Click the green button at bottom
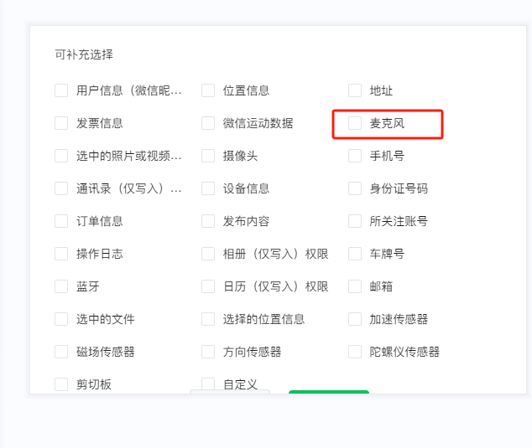This screenshot has width=532, height=448. pos(329,392)
